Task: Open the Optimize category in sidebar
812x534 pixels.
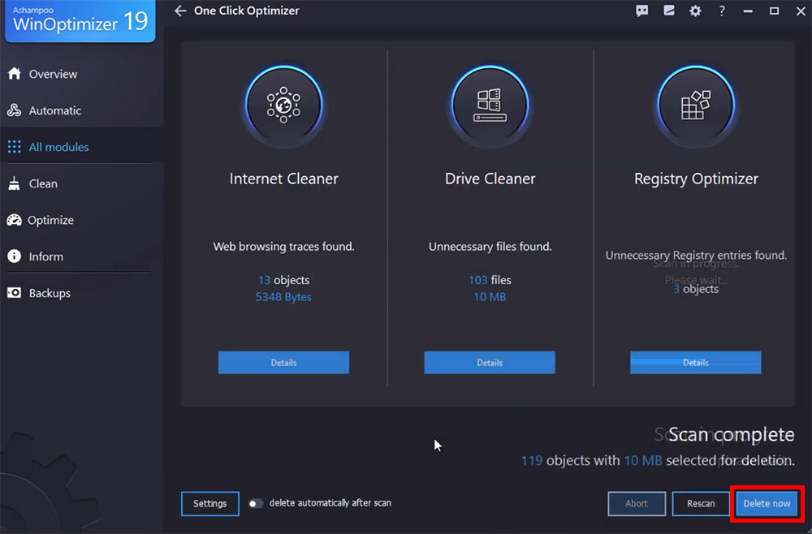Action: tap(50, 220)
